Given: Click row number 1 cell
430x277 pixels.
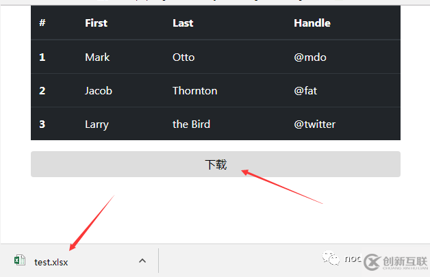Looking at the screenshot, I should click(x=42, y=57).
